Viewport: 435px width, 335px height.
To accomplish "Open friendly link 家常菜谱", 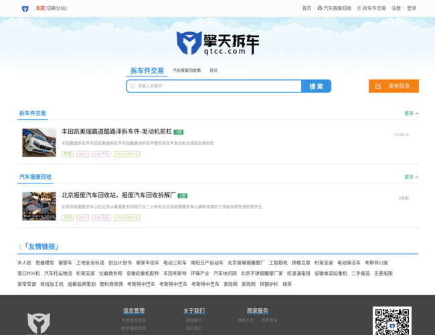I will pyautogui.click(x=27, y=284).
